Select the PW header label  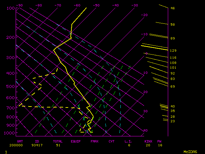[x=159, y=141]
